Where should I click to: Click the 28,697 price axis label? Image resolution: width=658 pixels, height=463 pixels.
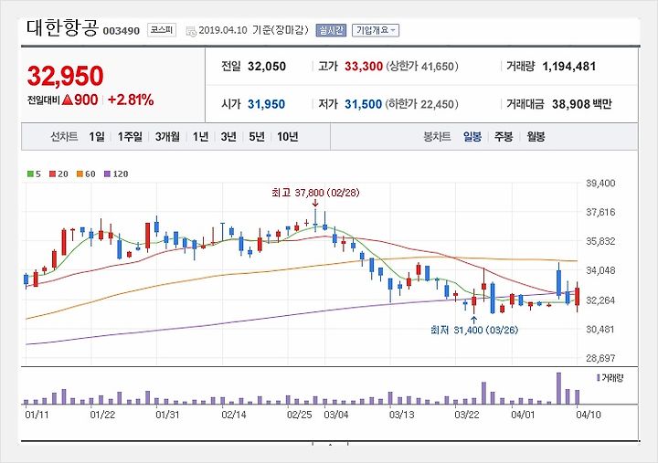pos(600,359)
